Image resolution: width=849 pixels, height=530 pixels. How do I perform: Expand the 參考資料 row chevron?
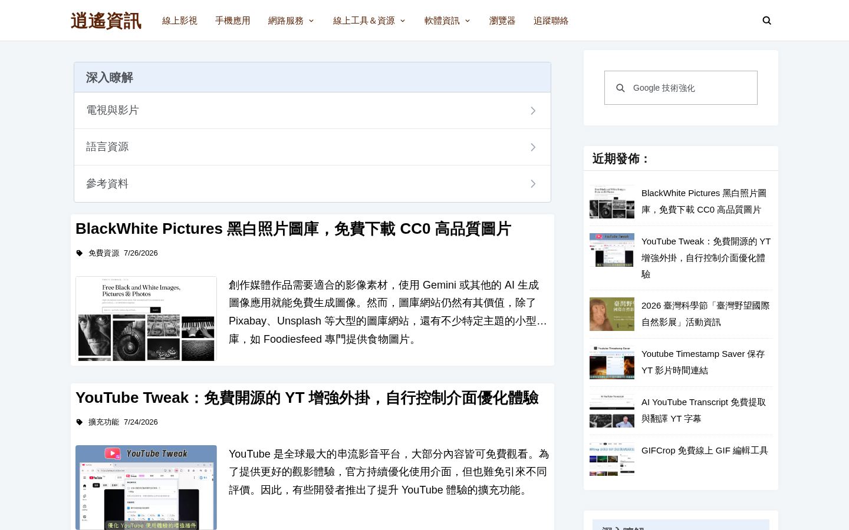533,184
